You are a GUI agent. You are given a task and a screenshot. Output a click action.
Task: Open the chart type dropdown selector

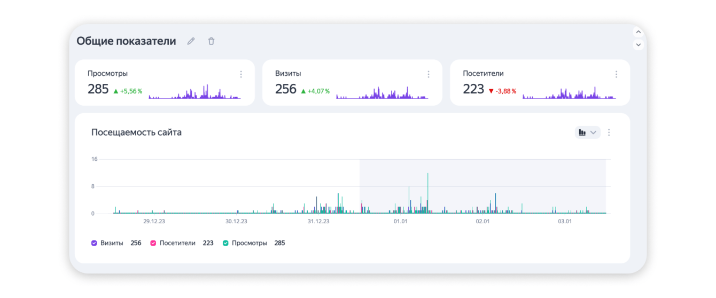pos(587,132)
